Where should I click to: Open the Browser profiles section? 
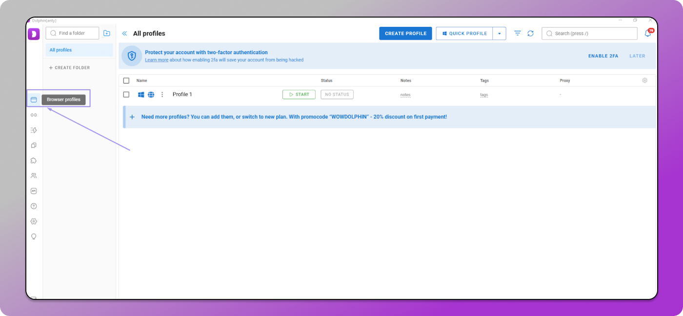tap(34, 99)
